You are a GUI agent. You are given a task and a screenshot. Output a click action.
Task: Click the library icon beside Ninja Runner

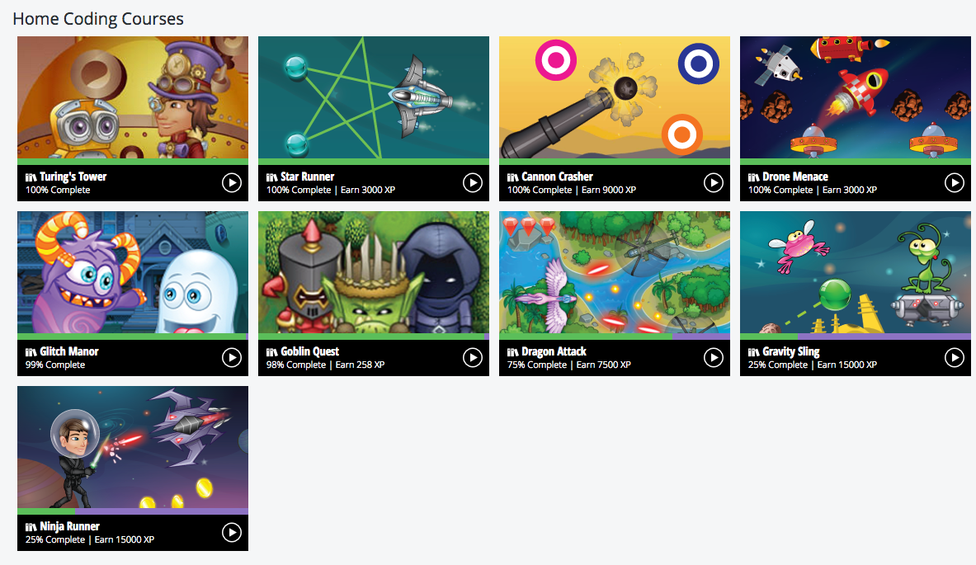[x=31, y=527]
